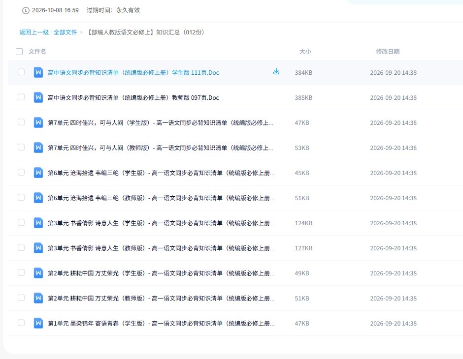Click the 修改日期 column header
Image resolution: width=463 pixels, height=359 pixels.
tap(388, 52)
